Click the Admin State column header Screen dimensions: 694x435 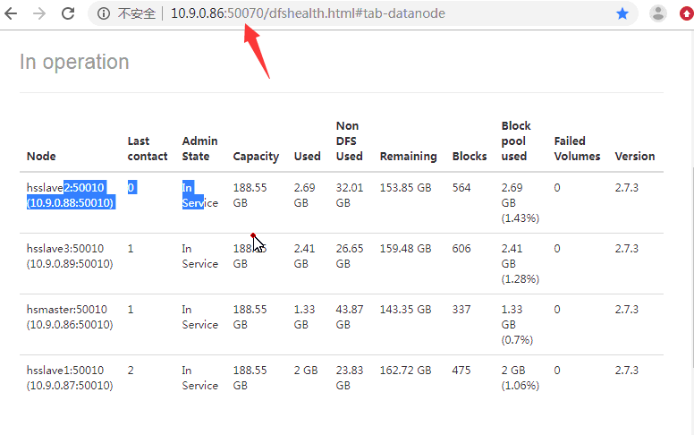click(199, 149)
